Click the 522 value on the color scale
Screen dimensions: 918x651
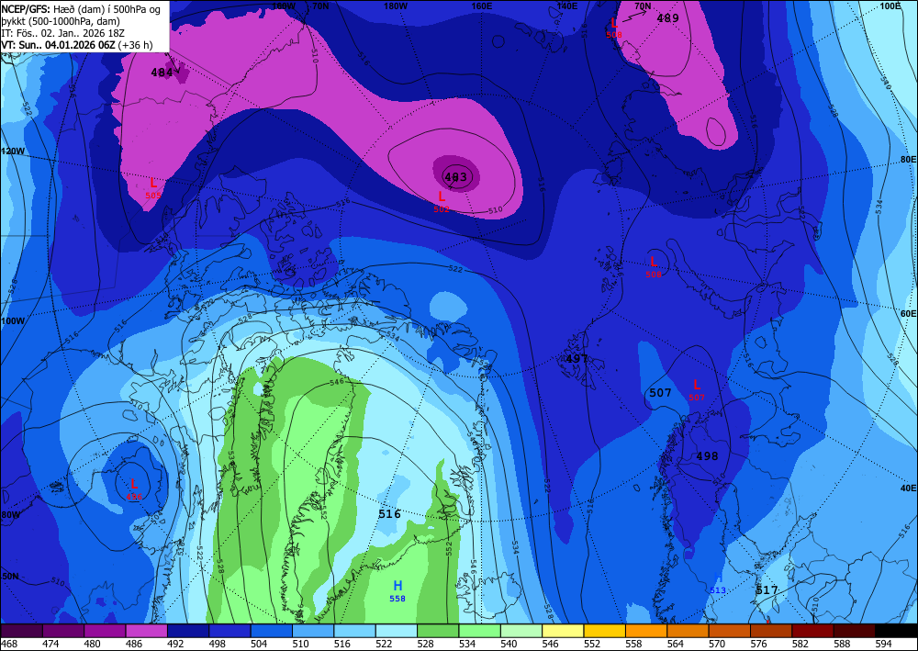click(384, 644)
